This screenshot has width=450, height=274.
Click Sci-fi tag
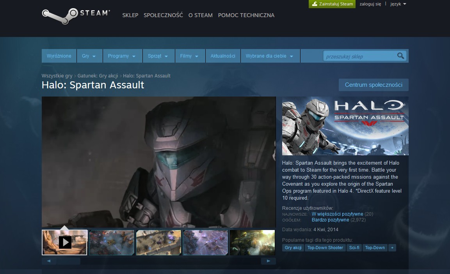[354, 248]
